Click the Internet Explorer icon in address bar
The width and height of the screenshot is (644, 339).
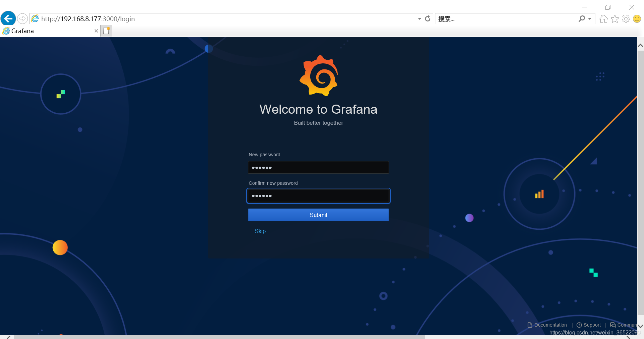[35, 19]
